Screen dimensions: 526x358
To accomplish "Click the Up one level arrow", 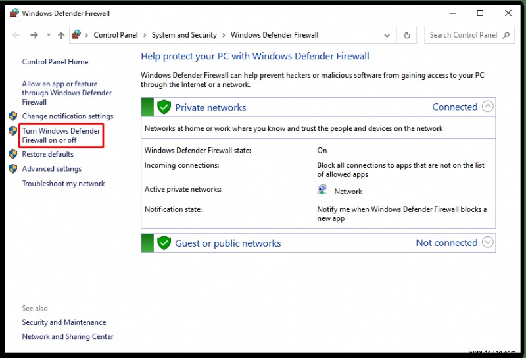I will tap(61, 35).
